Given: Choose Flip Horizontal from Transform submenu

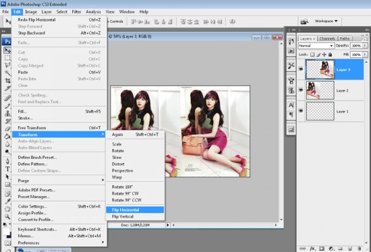Looking at the screenshot, I should (135, 210).
